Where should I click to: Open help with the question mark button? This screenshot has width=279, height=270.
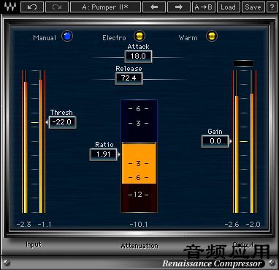point(272,7)
